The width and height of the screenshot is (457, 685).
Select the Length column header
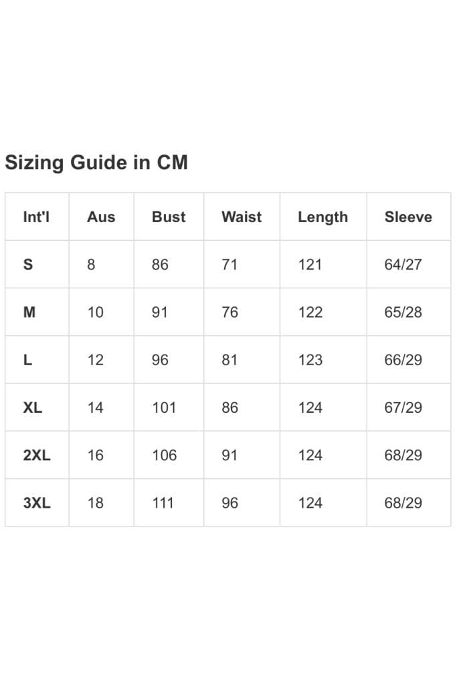tap(323, 217)
